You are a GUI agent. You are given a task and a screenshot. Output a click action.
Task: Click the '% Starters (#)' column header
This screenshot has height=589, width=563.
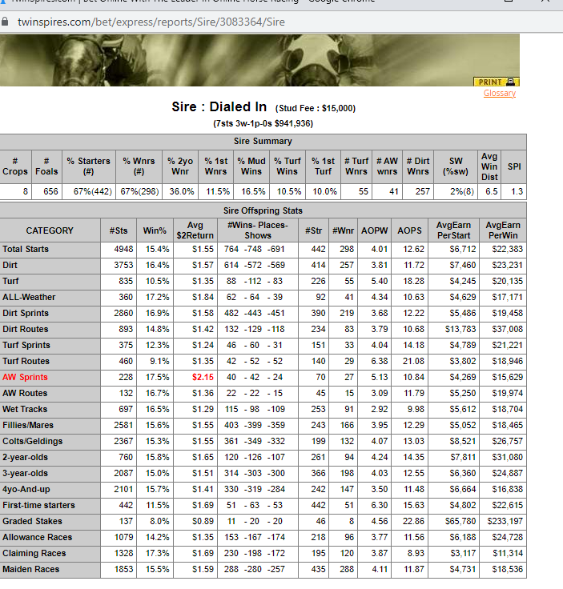(x=89, y=166)
